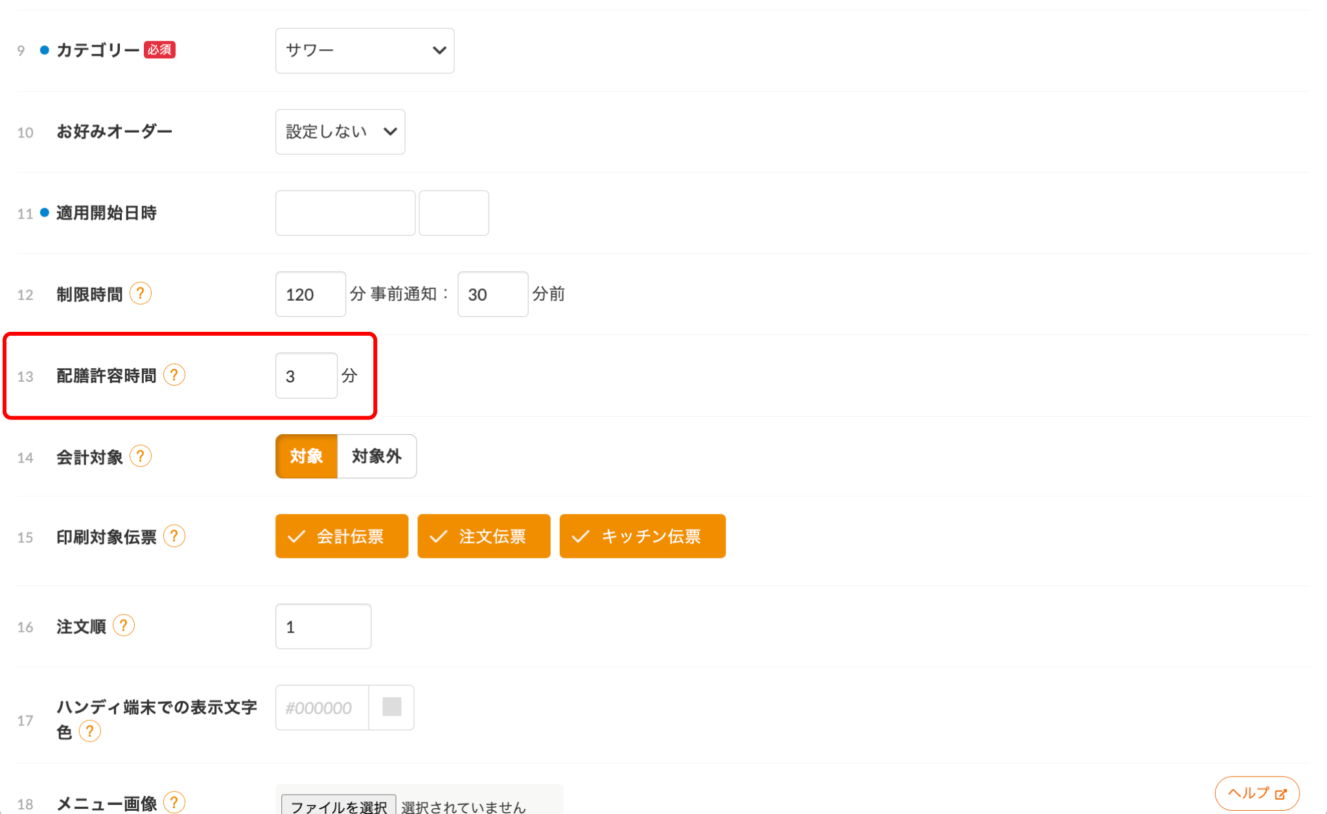Open help tooltip for 印刷対象伝票

[174, 536]
